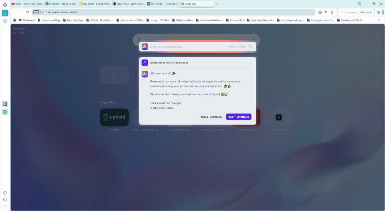The width and height of the screenshot is (385, 211).
Task: Expand the bookmarks bar overflow chevron
Action: pos(379,20)
